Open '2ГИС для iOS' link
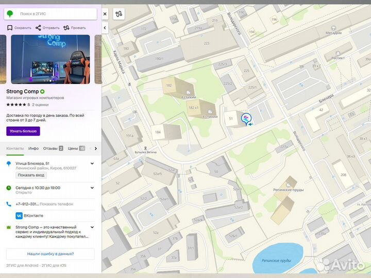Viewport: 371px width, 278px height. (x=54, y=266)
